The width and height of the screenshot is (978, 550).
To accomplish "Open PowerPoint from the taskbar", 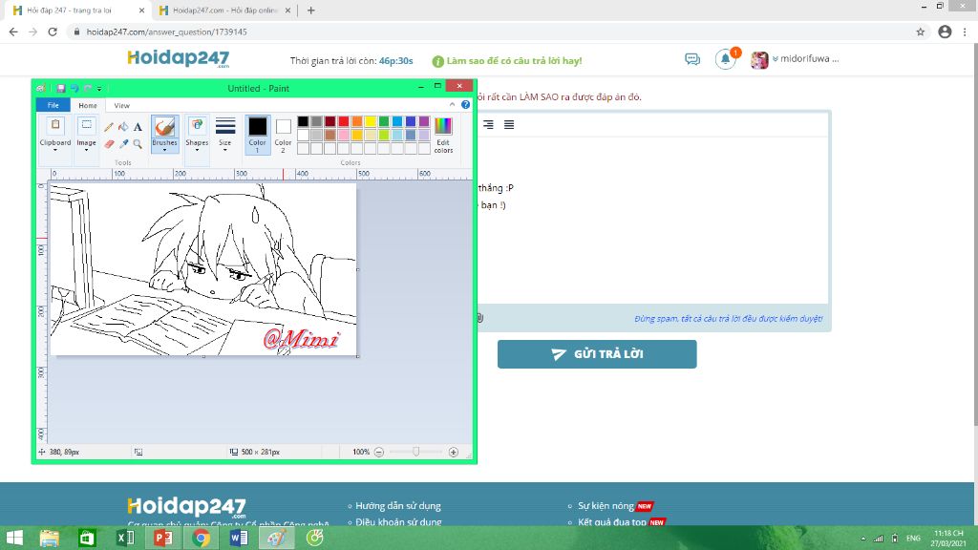I will click(162, 538).
